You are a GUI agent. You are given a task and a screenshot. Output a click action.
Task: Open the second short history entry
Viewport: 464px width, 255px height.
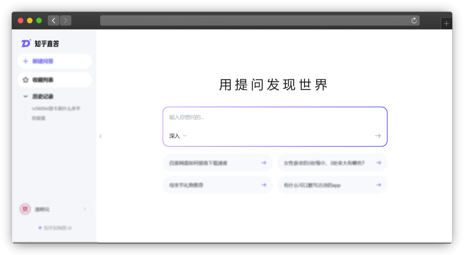pos(39,118)
